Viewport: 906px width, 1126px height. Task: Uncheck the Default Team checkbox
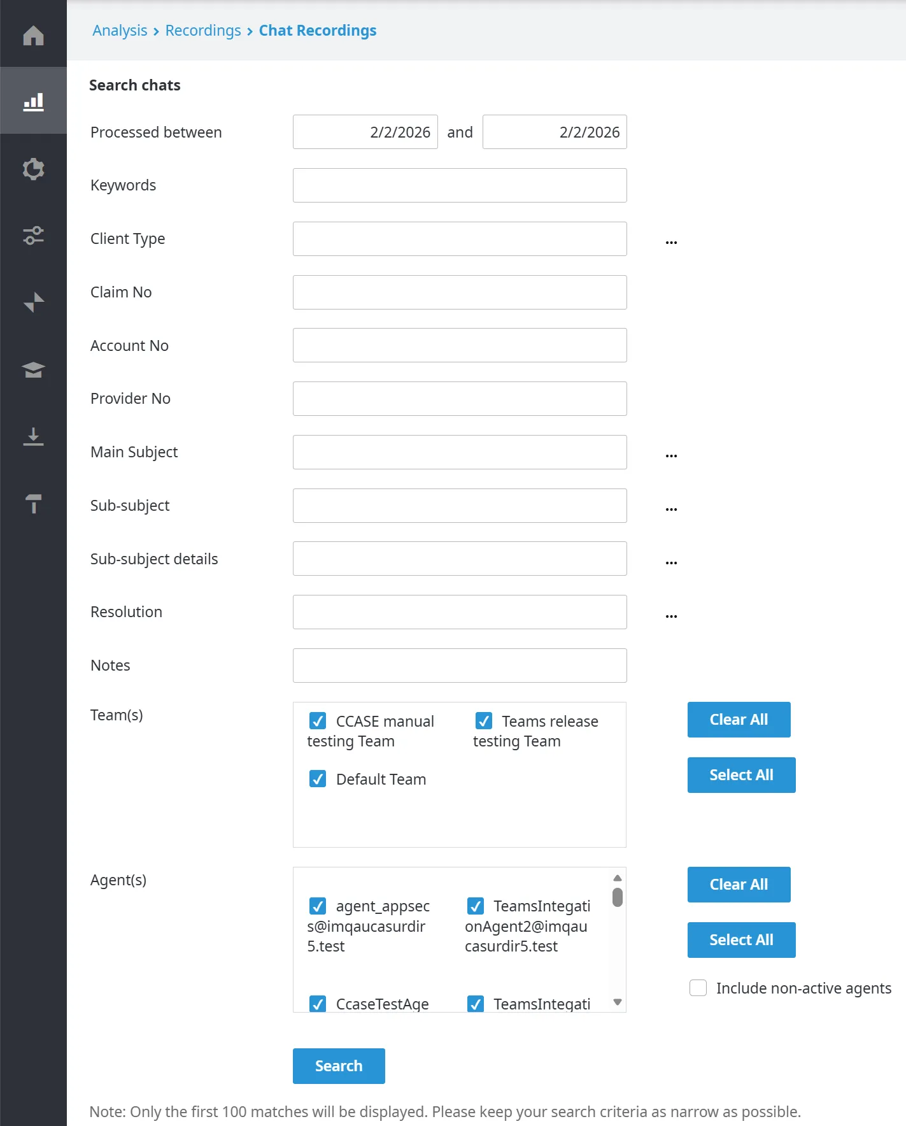point(318,779)
